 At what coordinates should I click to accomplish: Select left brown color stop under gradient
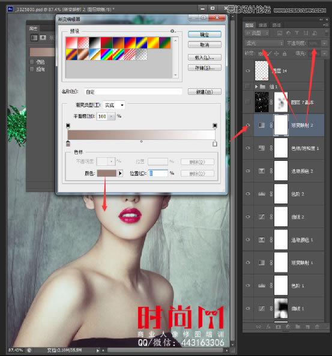[x=68, y=143]
